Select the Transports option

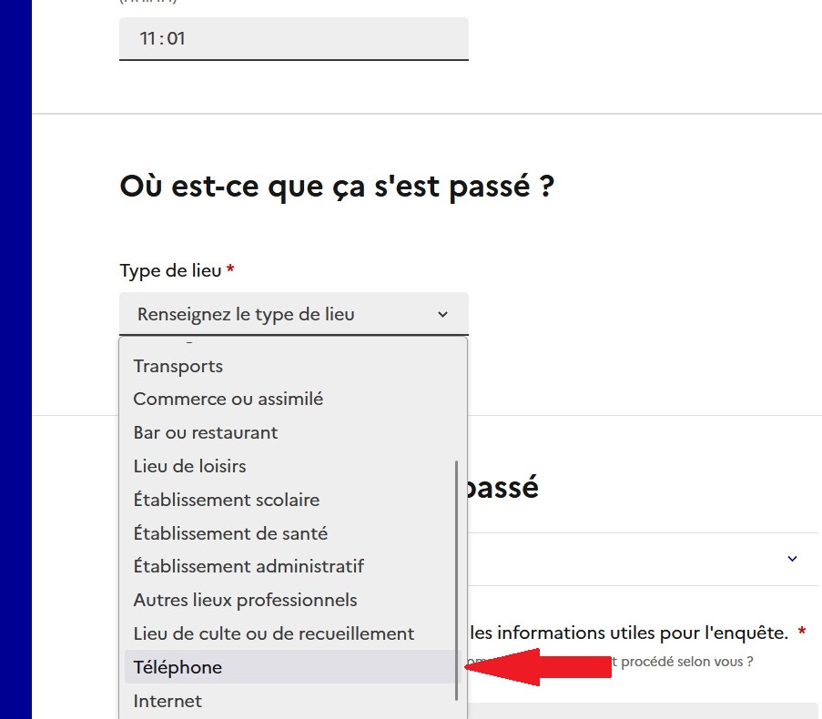(178, 366)
